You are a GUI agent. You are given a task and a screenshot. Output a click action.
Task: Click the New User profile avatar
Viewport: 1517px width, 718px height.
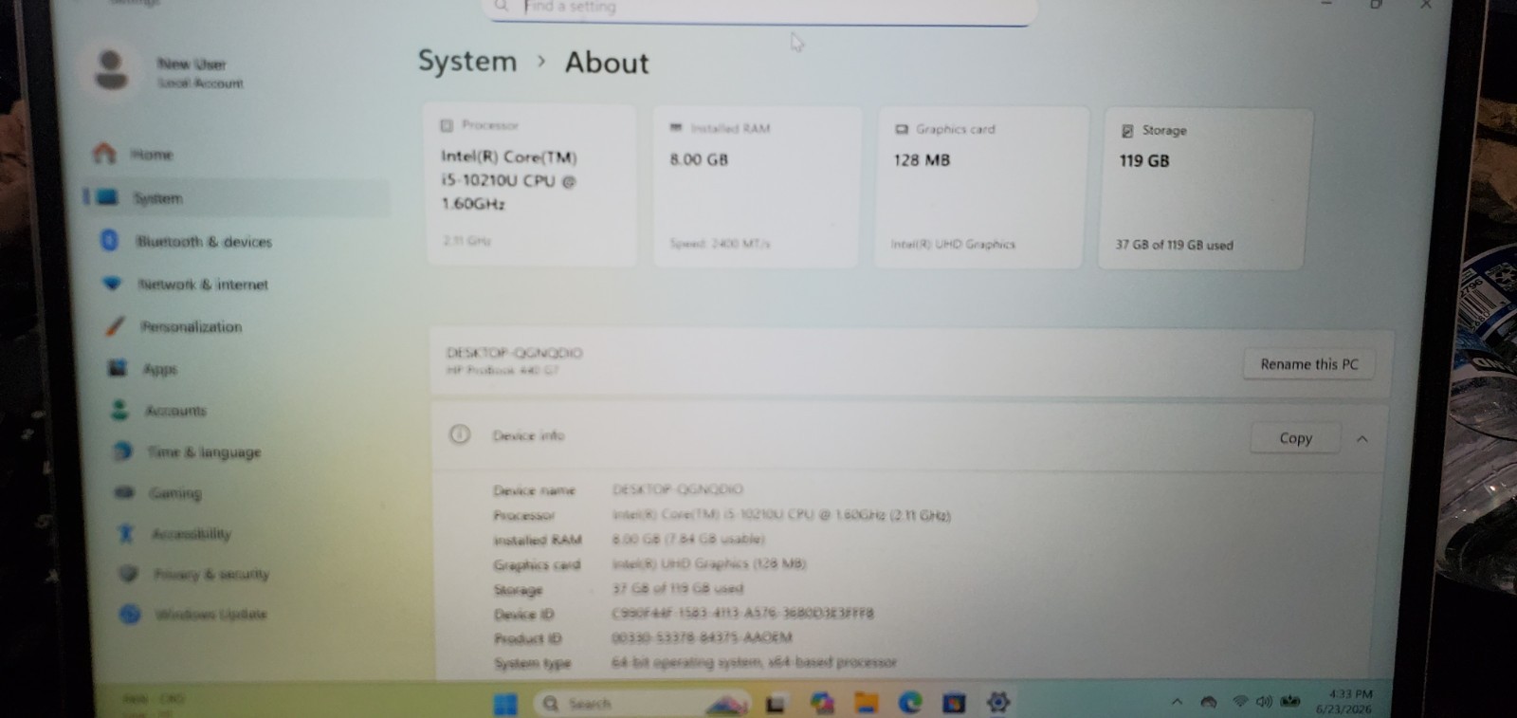click(x=111, y=71)
